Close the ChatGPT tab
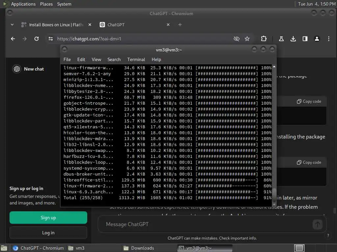 click(x=168, y=25)
